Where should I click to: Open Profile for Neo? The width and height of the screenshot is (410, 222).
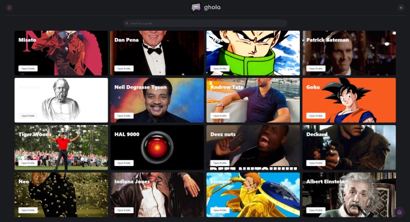tap(28, 210)
